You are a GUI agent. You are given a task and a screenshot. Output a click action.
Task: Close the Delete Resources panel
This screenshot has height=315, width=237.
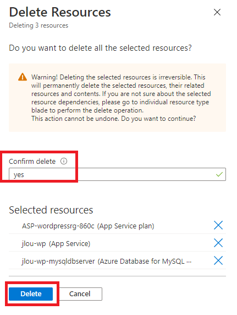click(x=217, y=12)
